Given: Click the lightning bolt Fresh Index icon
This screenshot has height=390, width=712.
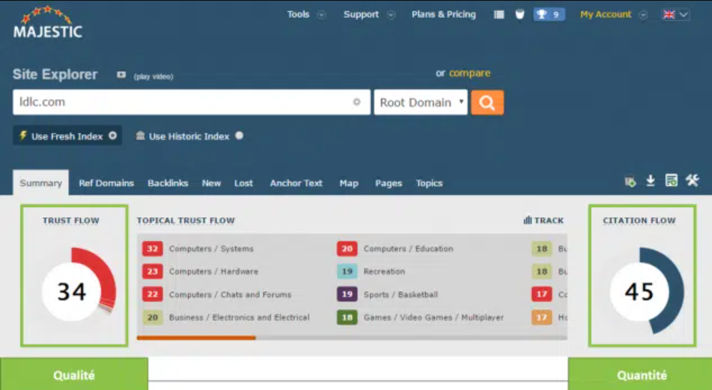Looking at the screenshot, I should [22, 135].
